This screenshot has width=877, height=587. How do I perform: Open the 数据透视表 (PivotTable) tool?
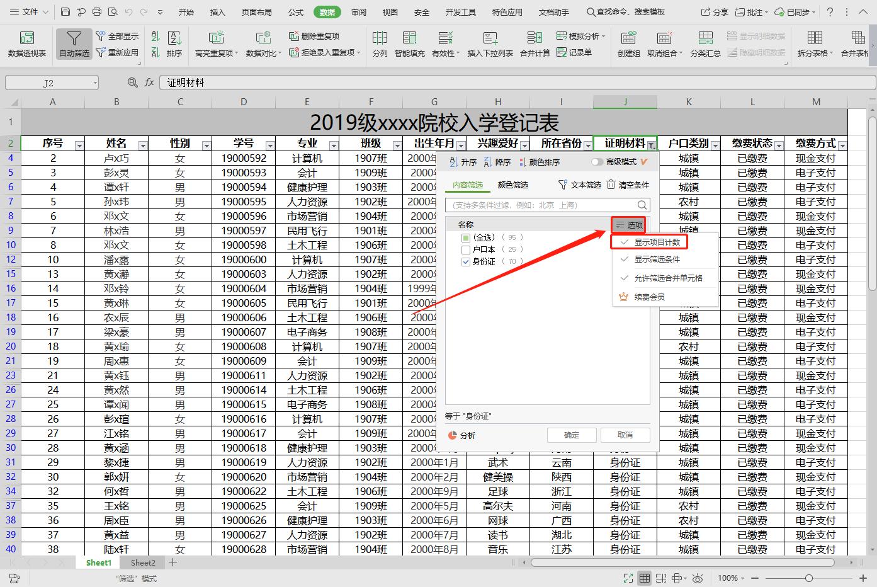click(26, 44)
